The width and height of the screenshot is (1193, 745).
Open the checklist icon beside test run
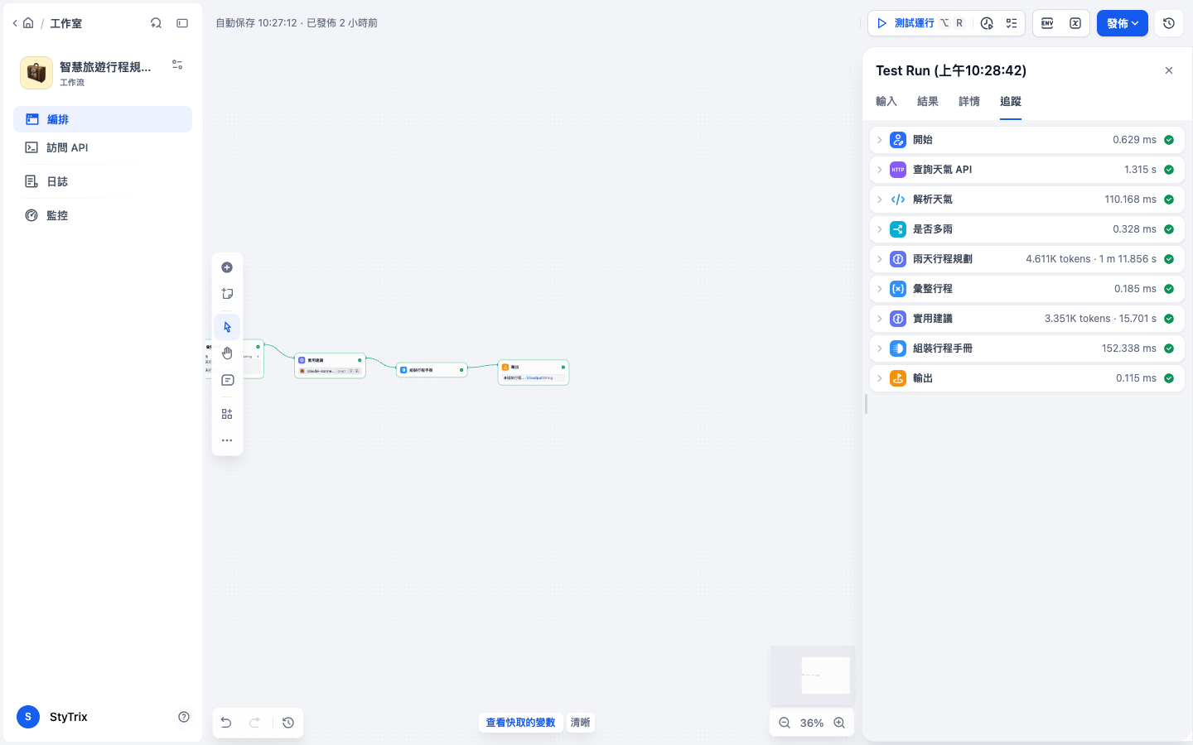pos(1012,23)
